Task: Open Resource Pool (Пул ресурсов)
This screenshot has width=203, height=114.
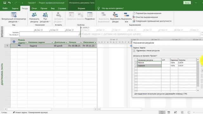Action: pos(45,17)
